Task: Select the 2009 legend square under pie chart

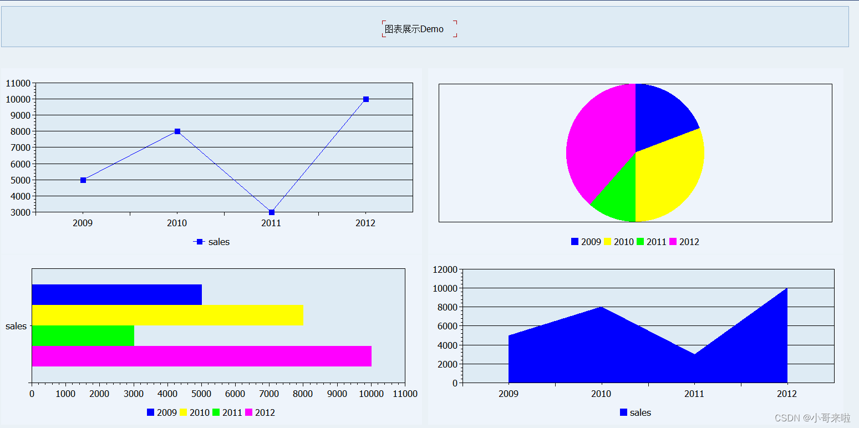Action: [x=575, y=242]
